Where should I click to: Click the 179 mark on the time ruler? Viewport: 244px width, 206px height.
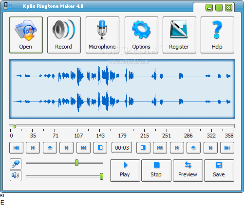[122, 136]
